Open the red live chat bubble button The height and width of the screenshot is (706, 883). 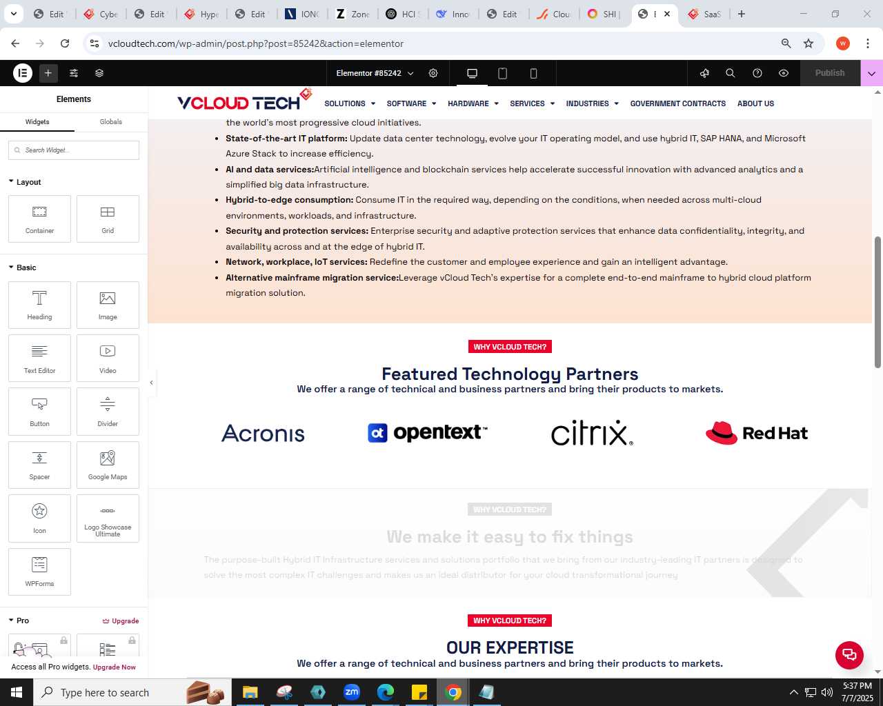pos(849,655)
